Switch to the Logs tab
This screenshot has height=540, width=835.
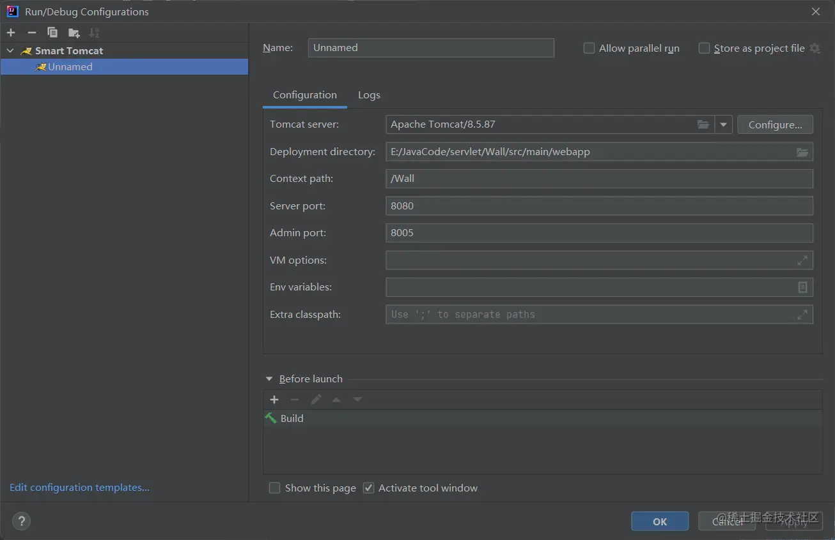(x=369, y=95)
